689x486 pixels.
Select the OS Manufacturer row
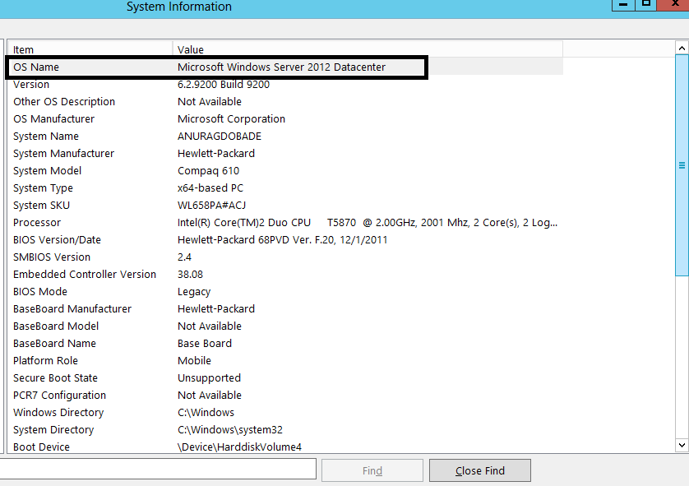click(x=285, y=118)
